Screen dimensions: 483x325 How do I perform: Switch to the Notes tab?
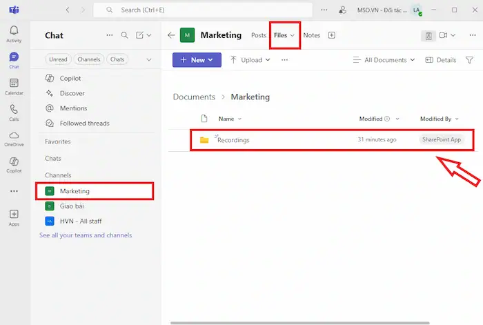coord(312,35)
